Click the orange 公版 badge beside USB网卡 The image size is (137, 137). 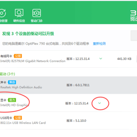[18, 118]
